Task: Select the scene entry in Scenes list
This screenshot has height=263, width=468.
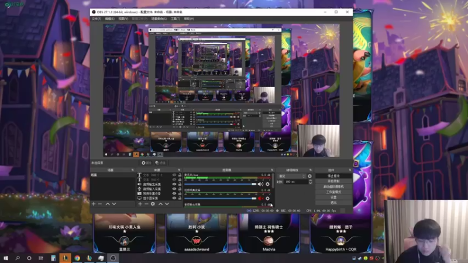Action: coord(112,175)
